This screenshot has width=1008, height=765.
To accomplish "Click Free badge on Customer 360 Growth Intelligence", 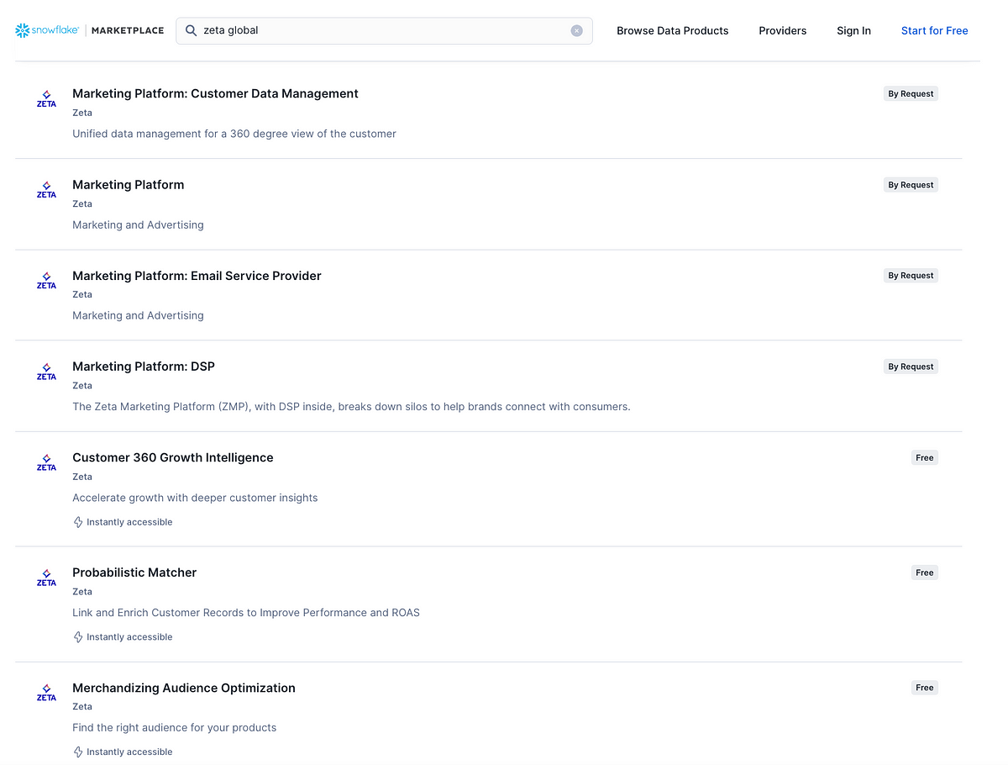I will 925,457.
